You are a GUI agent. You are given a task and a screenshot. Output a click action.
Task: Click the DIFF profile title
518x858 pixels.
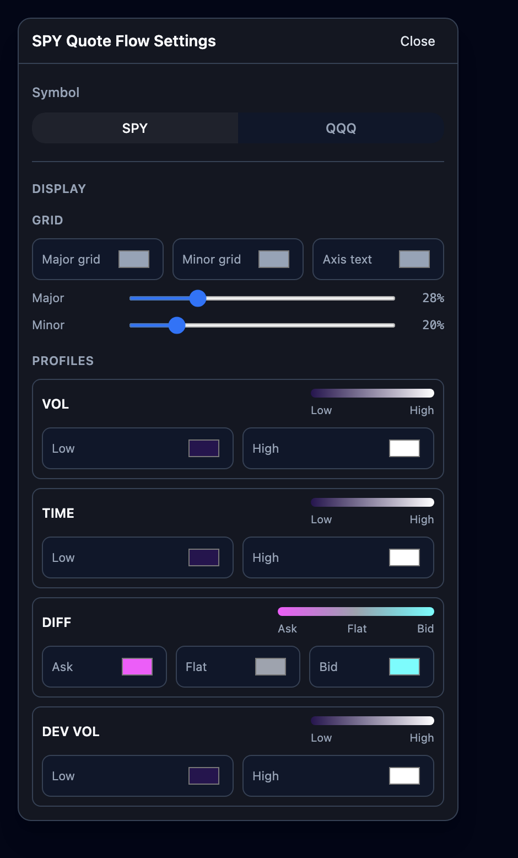point(57,623)
